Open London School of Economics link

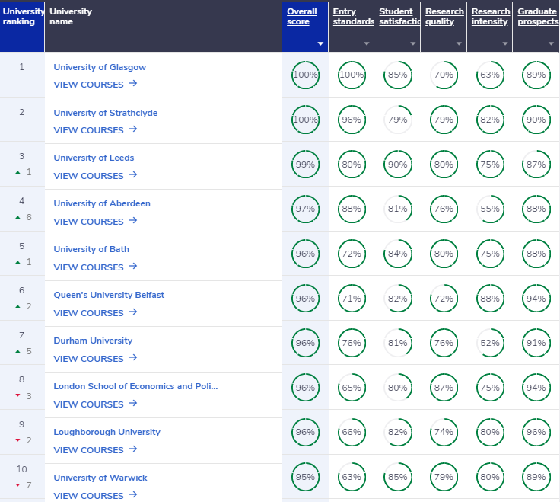point(135,386)
